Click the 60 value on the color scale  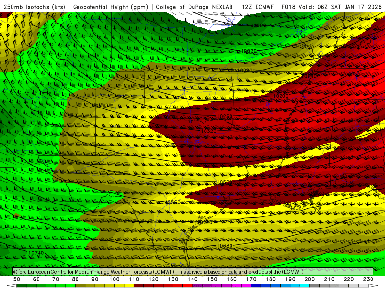37,279
